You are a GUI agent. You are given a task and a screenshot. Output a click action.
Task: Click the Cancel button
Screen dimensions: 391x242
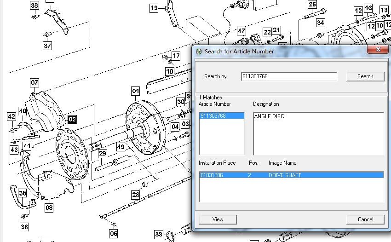coord(365,219)
